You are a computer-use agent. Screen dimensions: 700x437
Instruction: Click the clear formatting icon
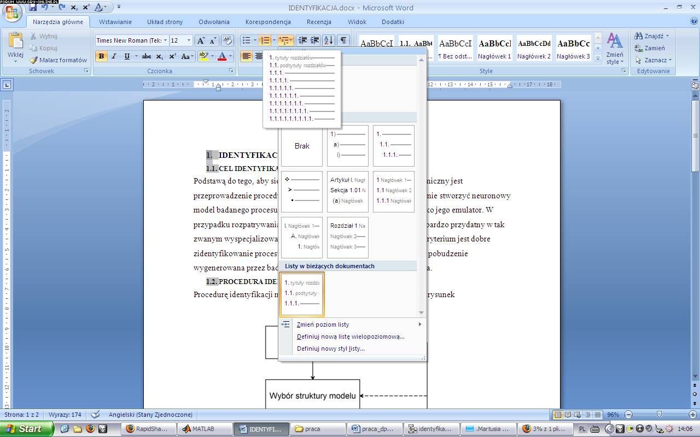228,40
